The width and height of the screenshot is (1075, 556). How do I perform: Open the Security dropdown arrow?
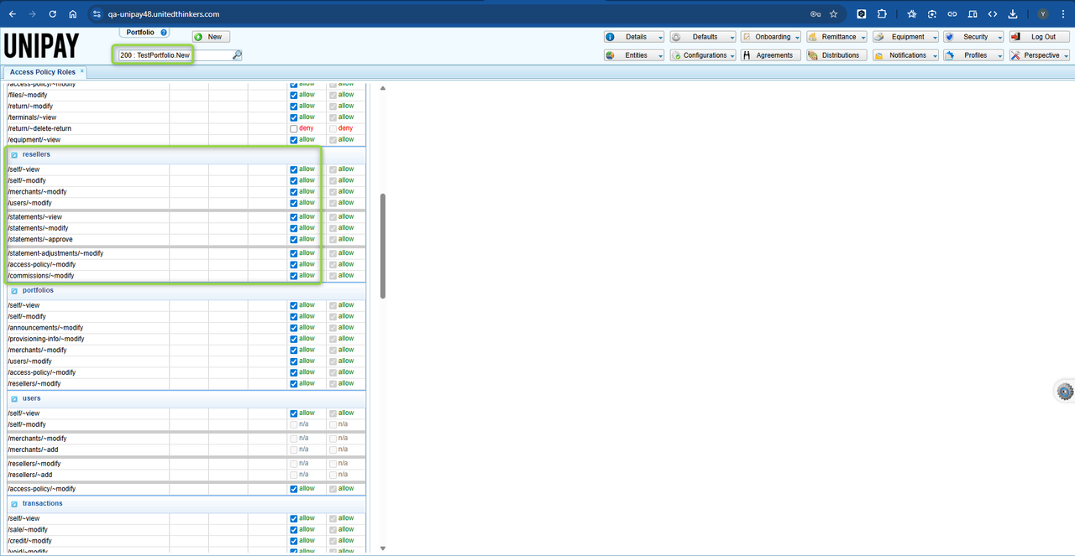(999, 38)
